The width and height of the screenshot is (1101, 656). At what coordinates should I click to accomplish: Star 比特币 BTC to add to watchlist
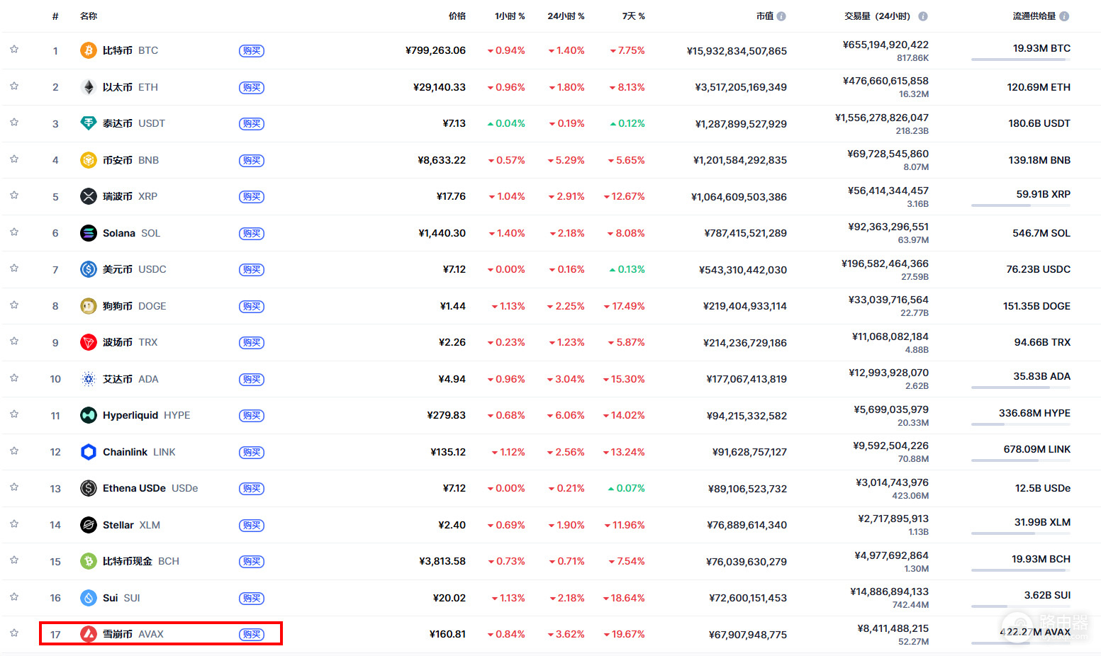pos(14,50)
